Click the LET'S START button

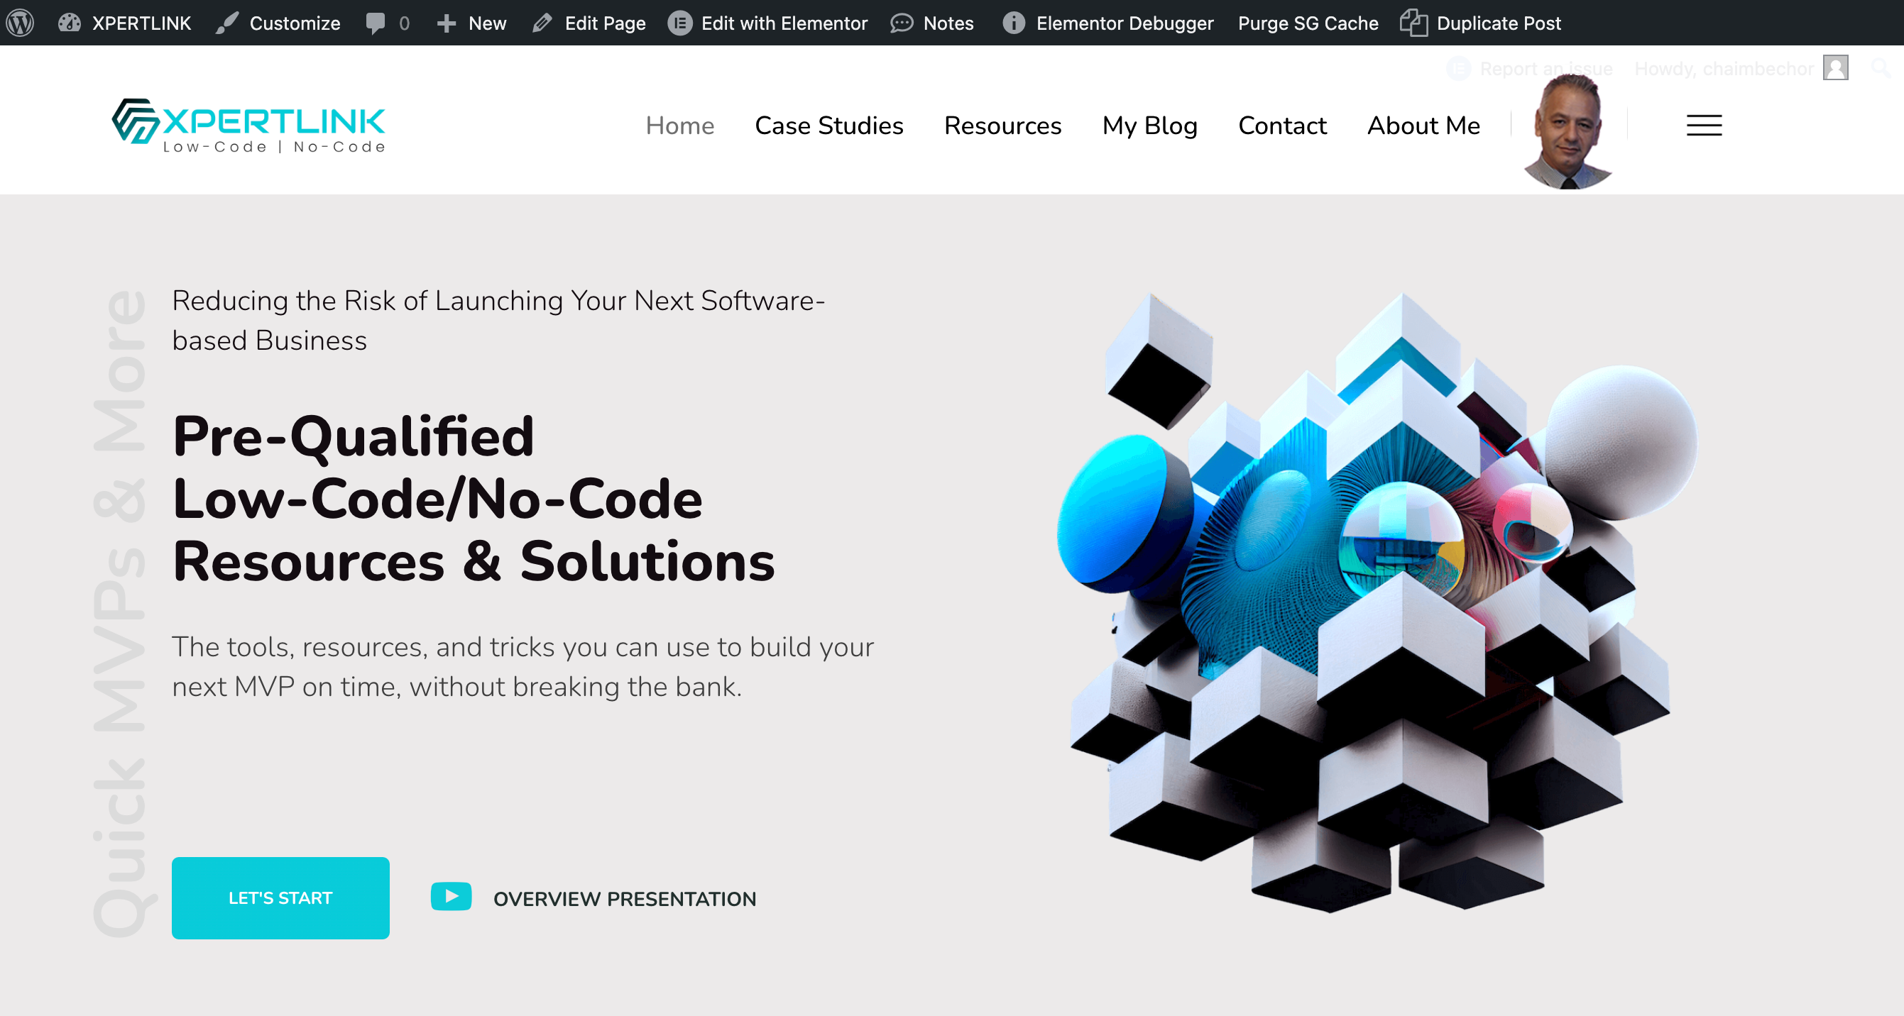pos(280,898)
